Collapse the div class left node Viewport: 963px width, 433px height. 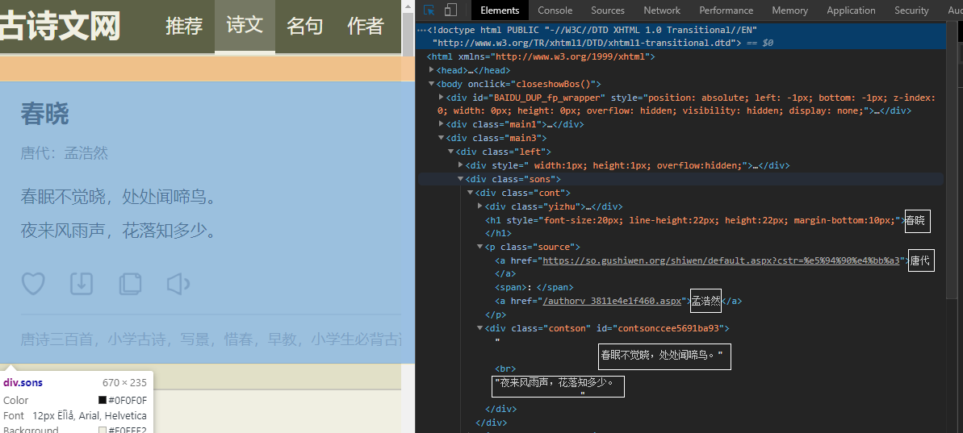point(451,152)
